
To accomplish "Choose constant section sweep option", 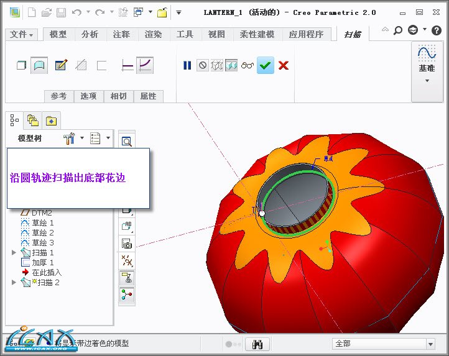I will [x=127, y=65].
